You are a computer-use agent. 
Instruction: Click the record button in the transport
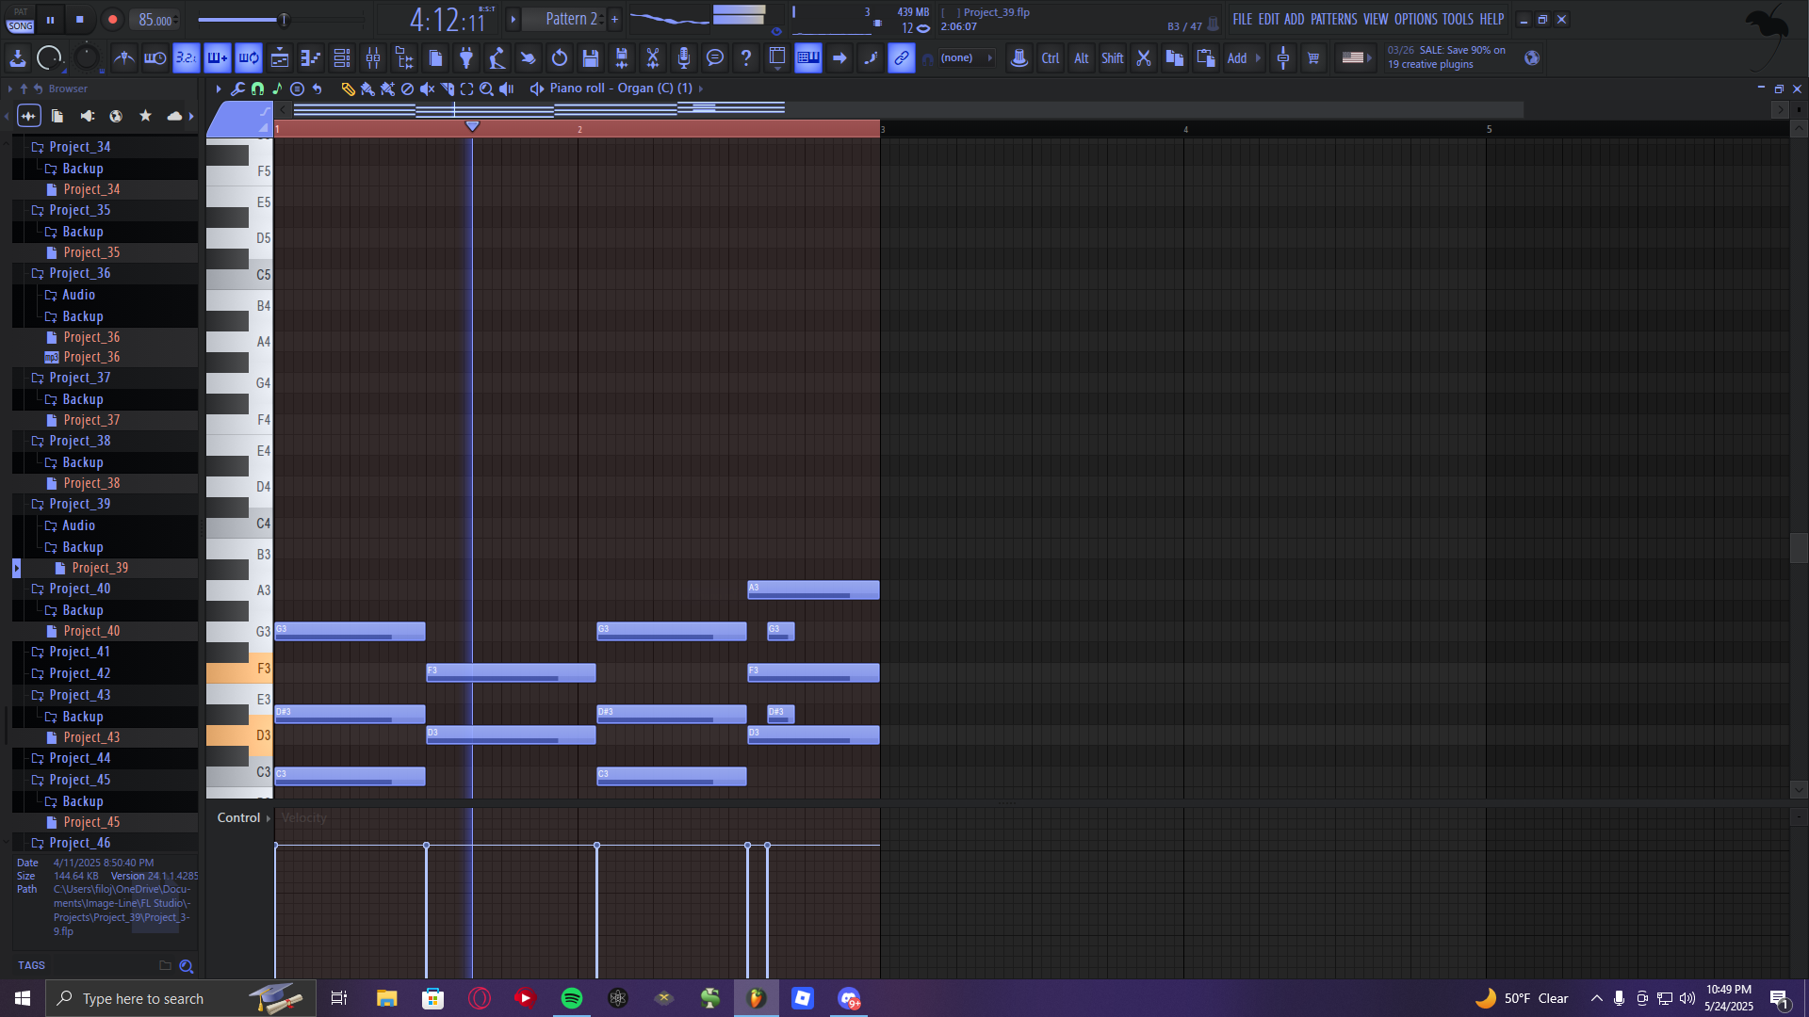(x=112, y=19)
